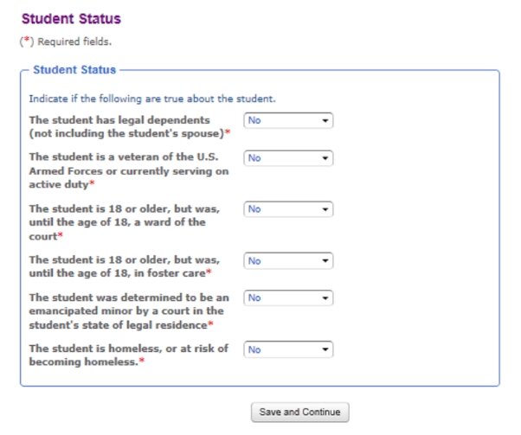Open the veteran status dropdown

coord(288,158)
